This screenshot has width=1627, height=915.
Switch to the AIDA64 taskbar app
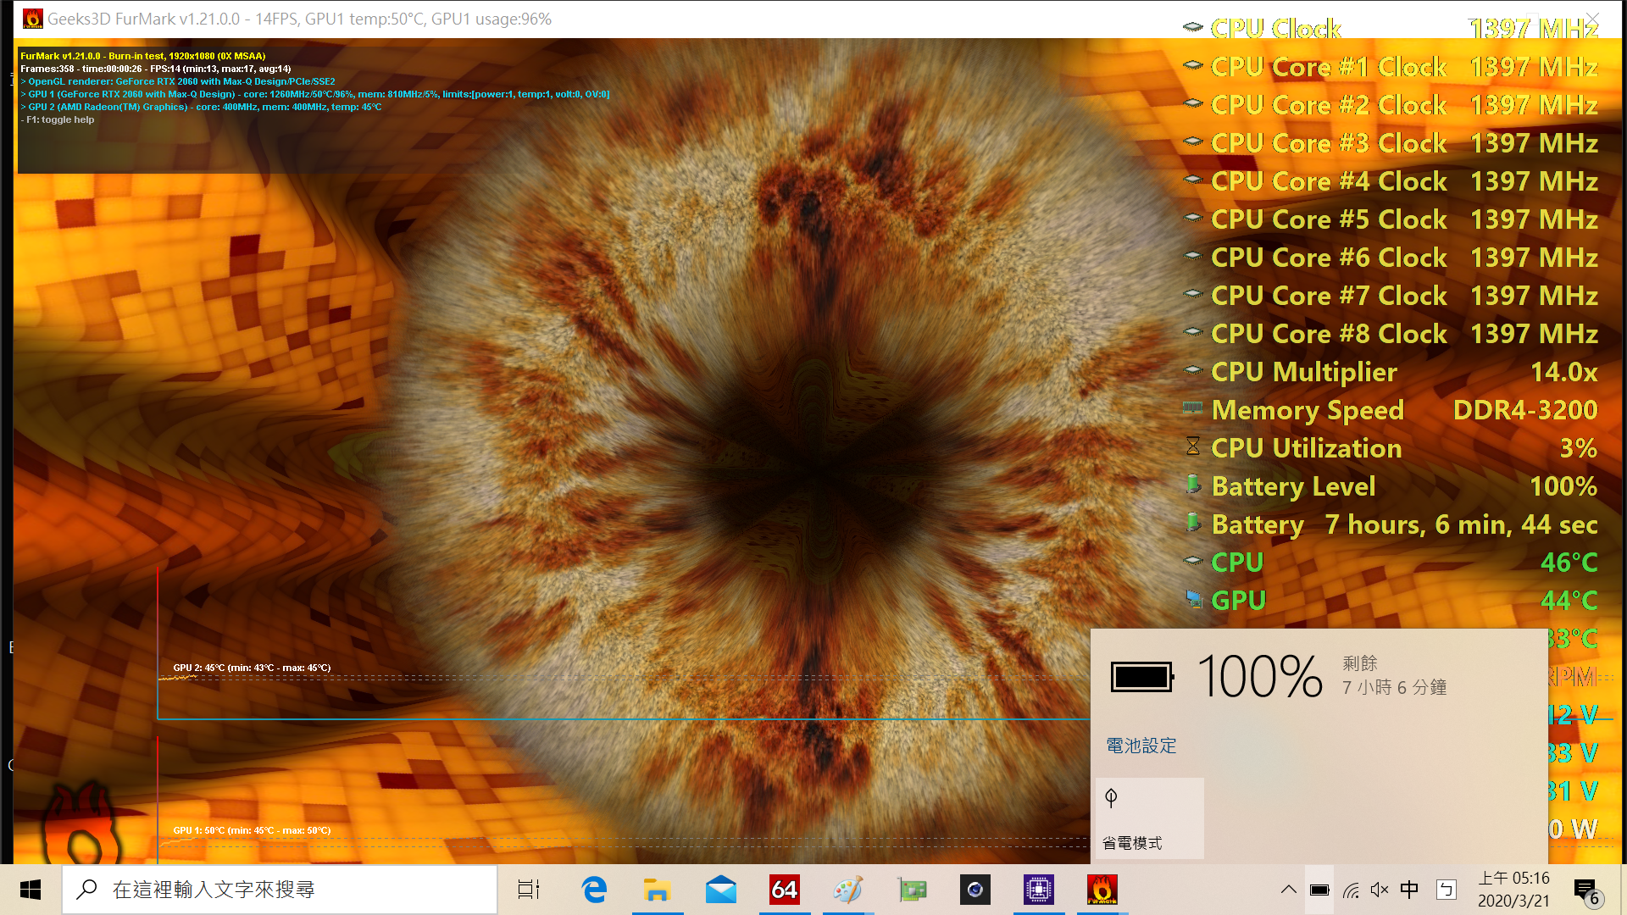click(785, 890)
